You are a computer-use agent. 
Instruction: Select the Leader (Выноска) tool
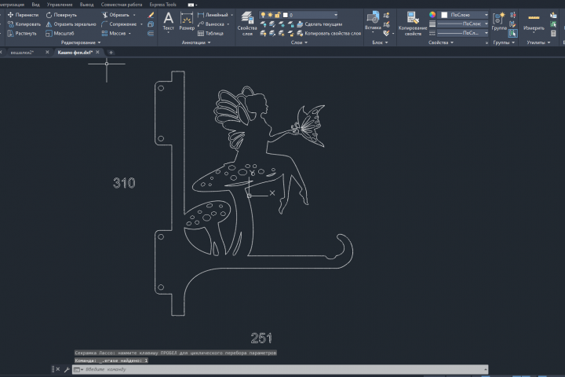(x=211, y=24)
